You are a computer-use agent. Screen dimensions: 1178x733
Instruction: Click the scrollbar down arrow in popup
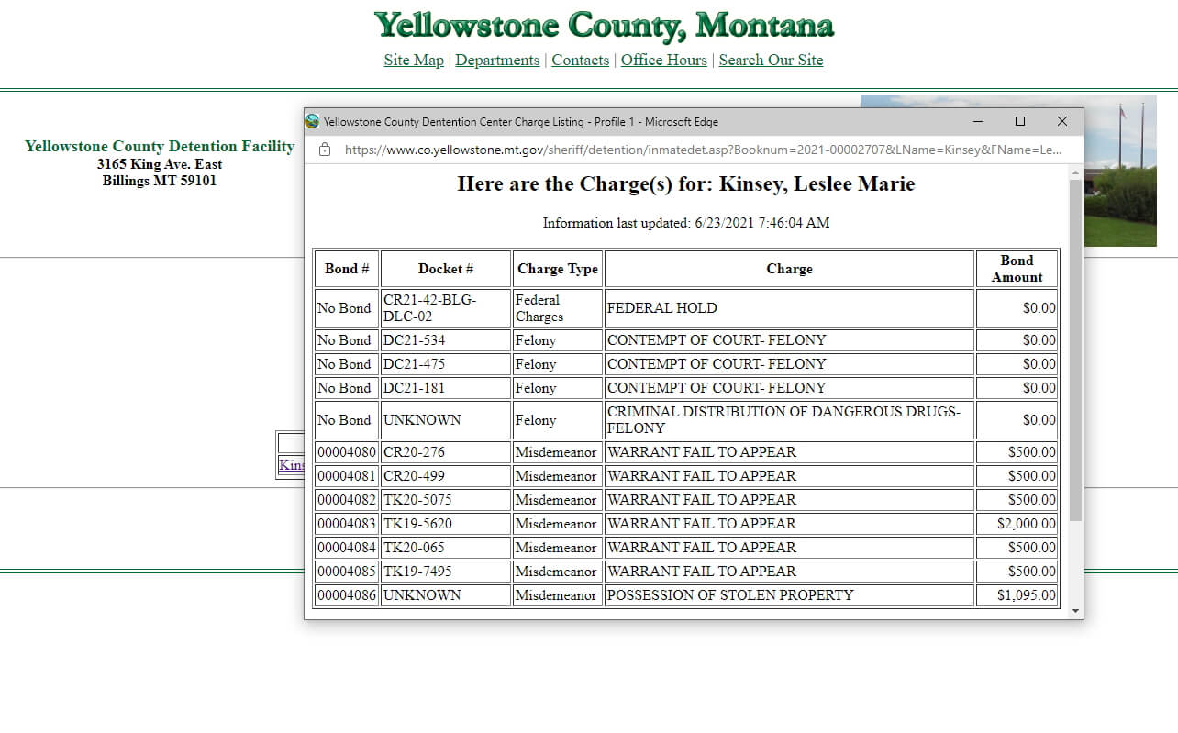click(x=1075, y=611)
